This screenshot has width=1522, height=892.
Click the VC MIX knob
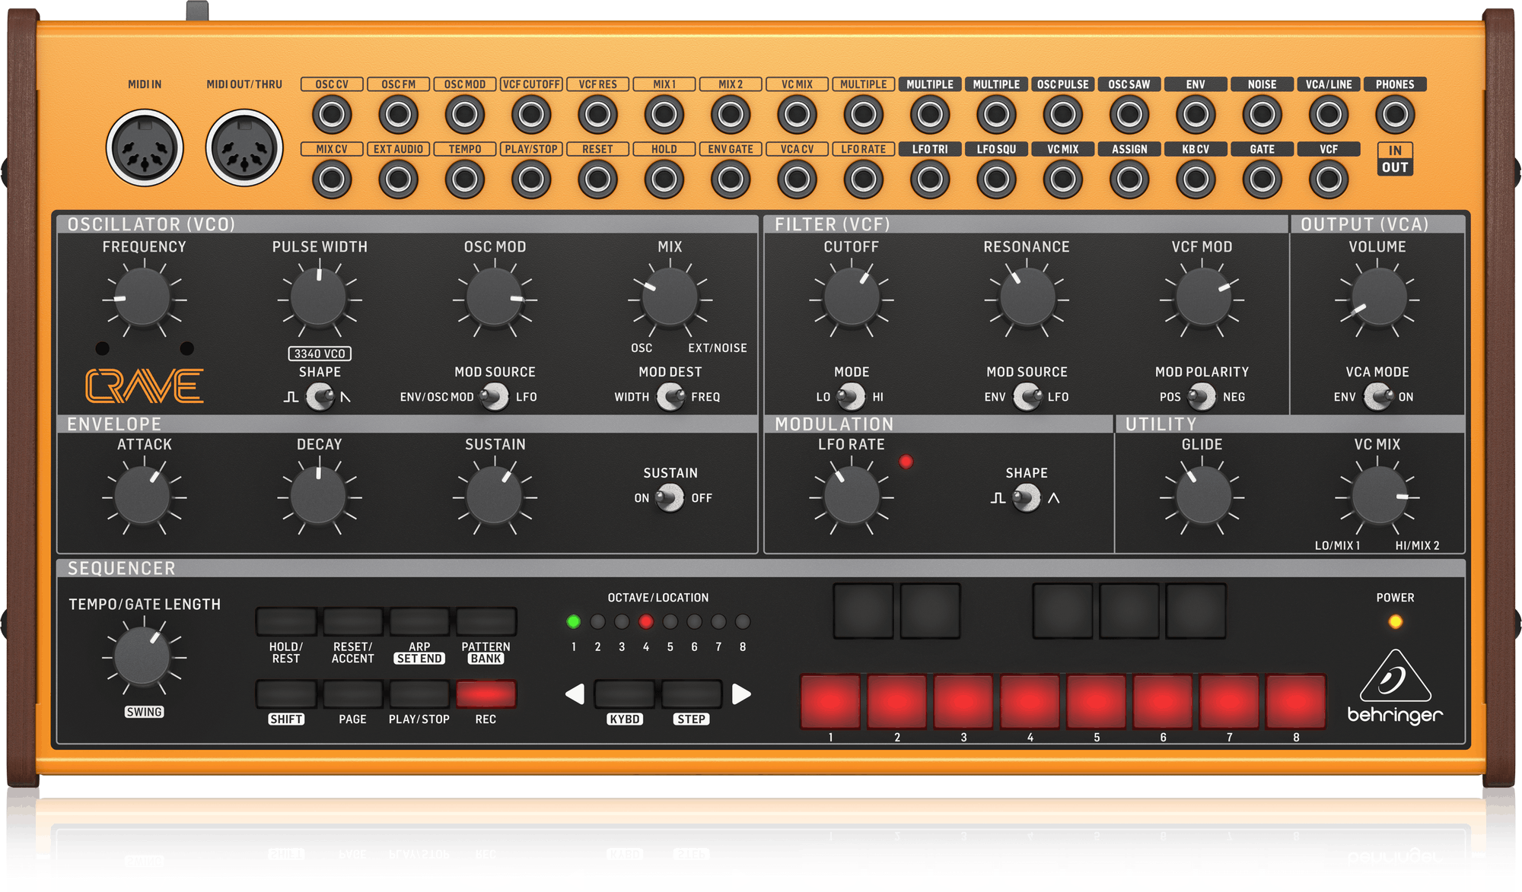[1378, 496]
